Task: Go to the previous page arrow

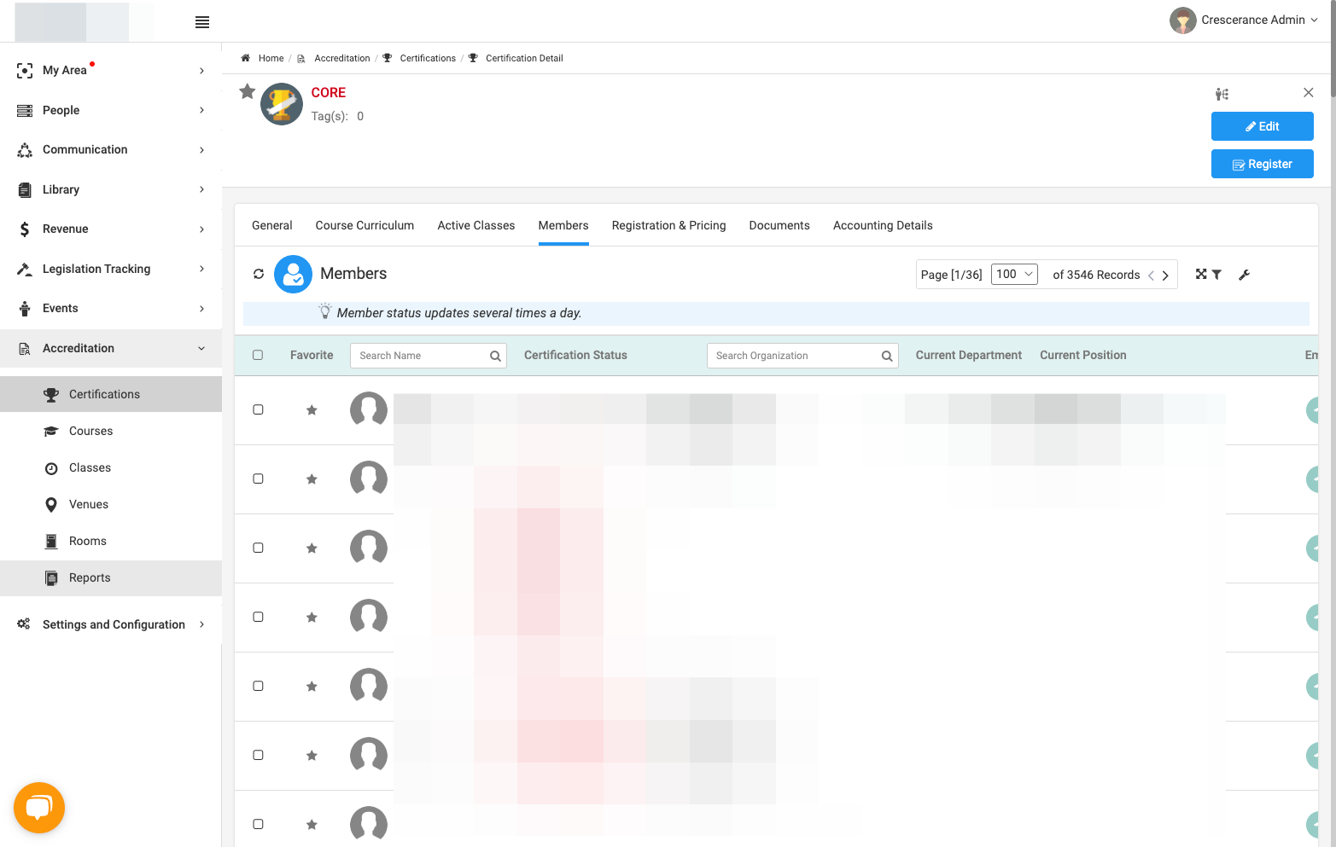Action: pos(1152,275)
